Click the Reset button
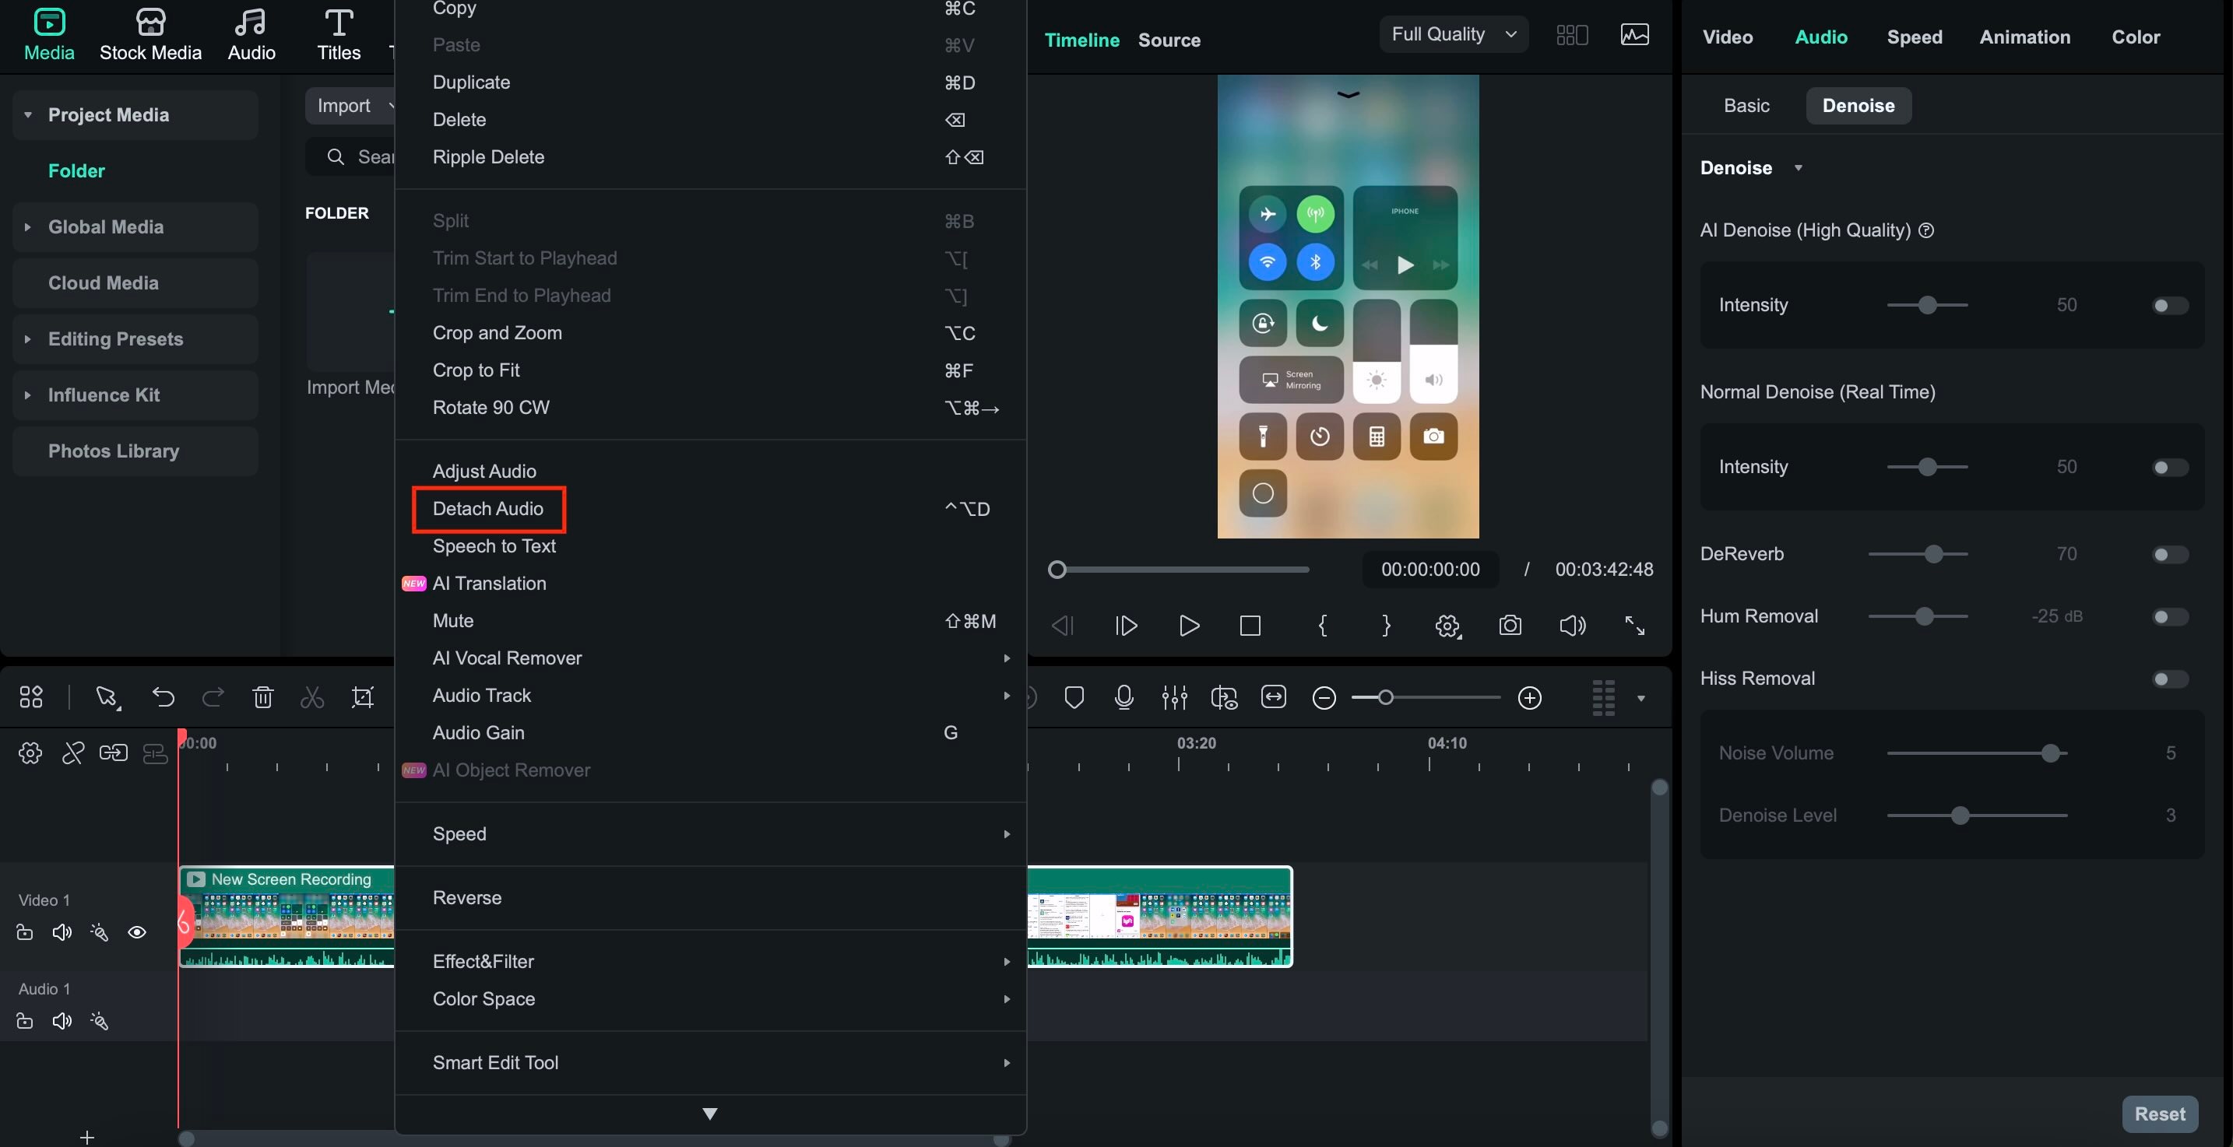Viewport: 2233px width, 1147px height. pyautogui.click(x=2159, y=1115)
